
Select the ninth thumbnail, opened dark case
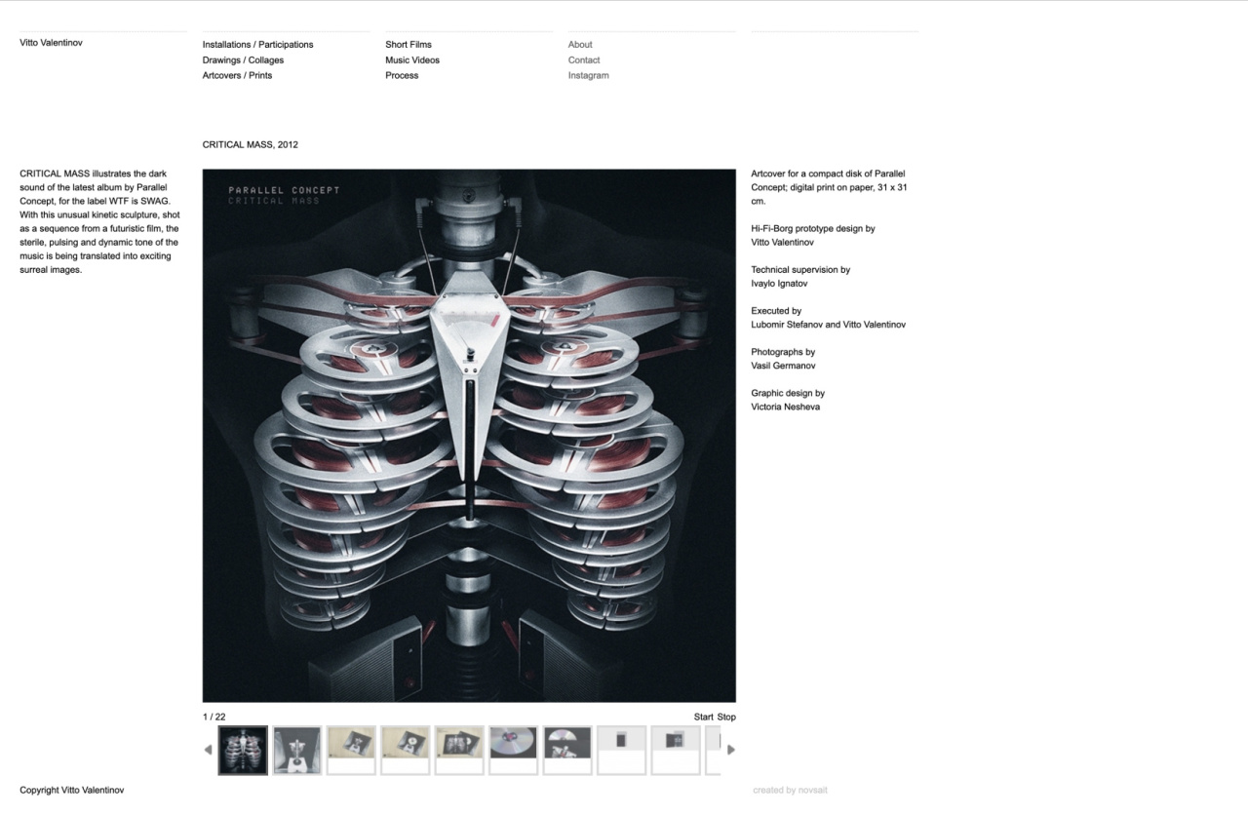point(676,750)
